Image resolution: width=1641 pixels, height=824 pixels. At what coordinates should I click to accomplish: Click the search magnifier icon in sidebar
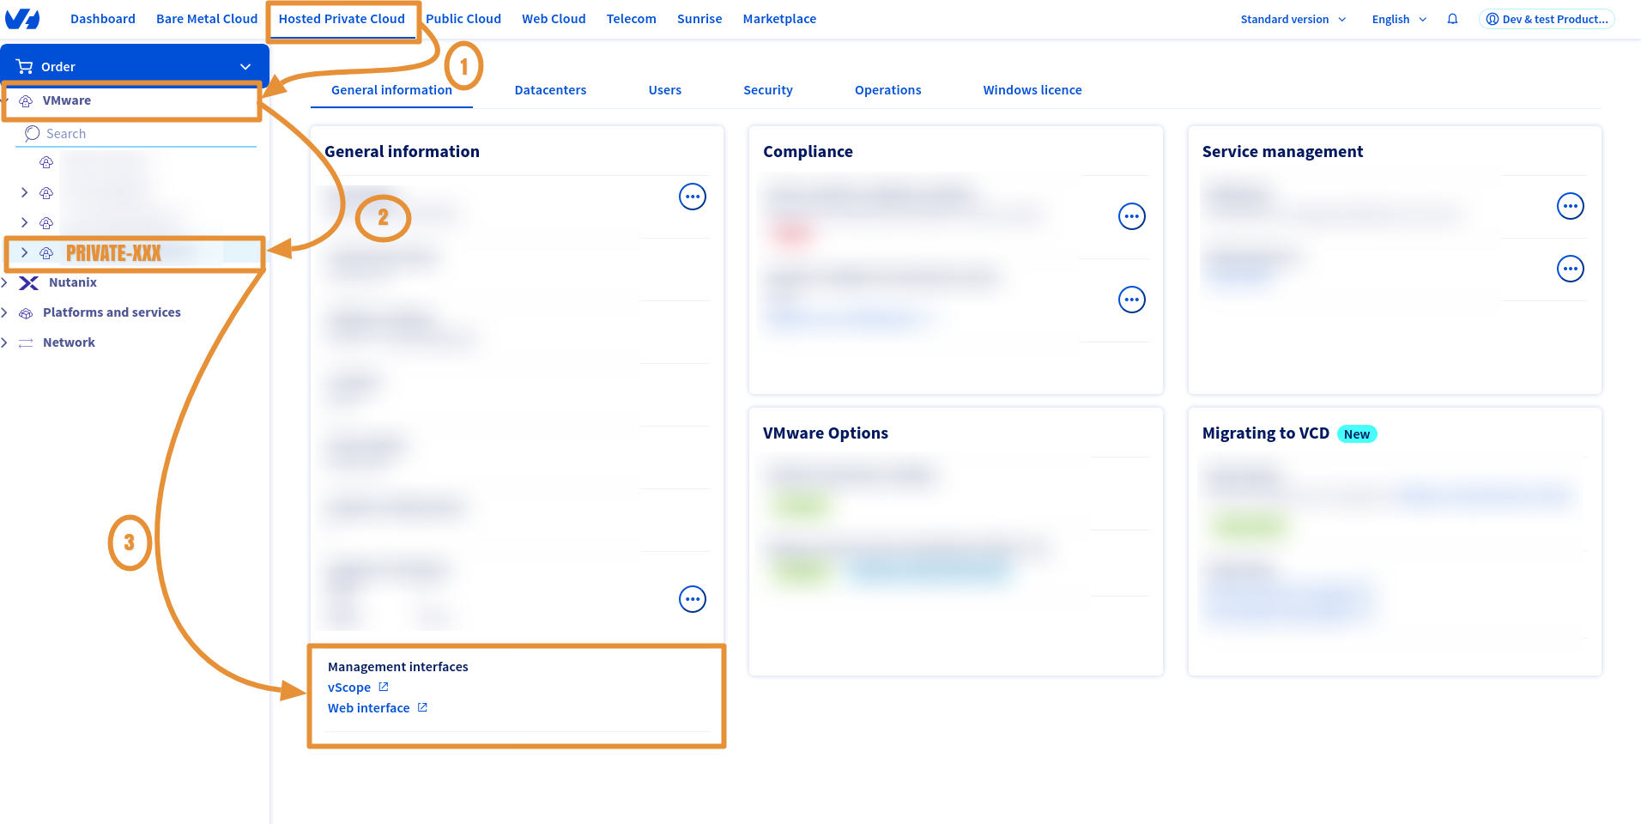coord(33,133)
